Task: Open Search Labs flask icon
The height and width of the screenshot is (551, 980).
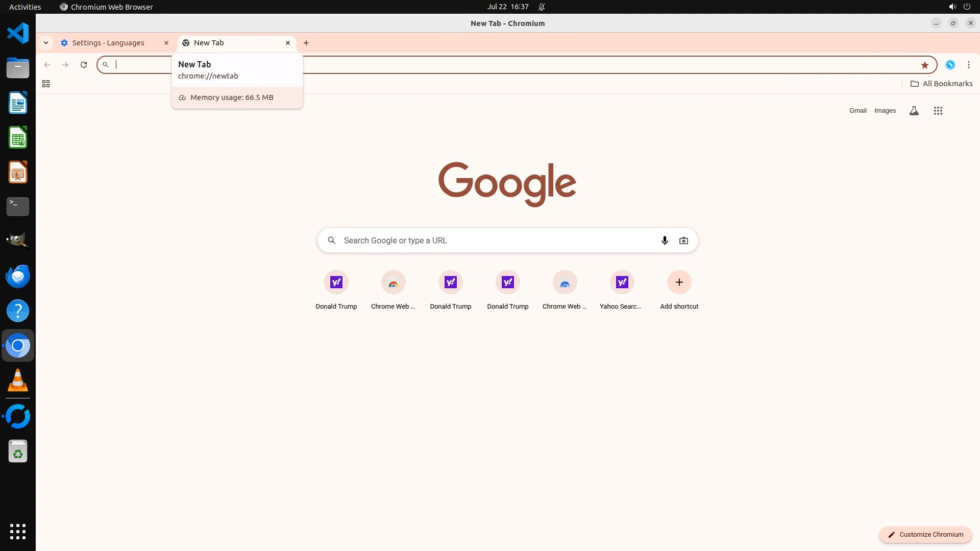Action: click(914, 111)
